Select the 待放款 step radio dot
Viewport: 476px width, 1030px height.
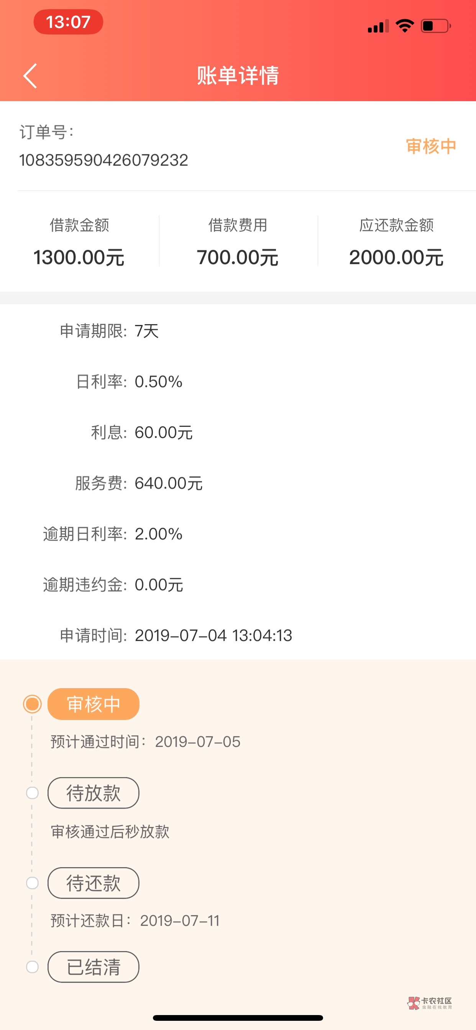point(33,793)
